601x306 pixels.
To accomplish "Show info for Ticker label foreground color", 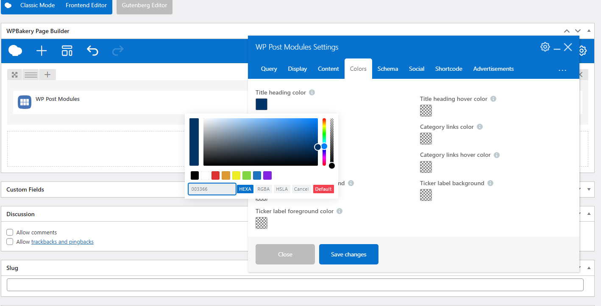I will click(339, 211).
